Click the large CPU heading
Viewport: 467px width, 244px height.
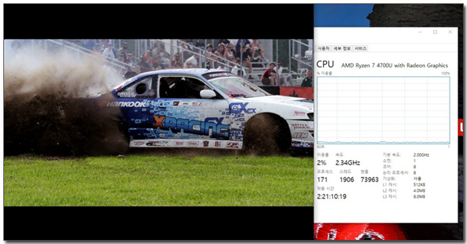pos(325,64)
